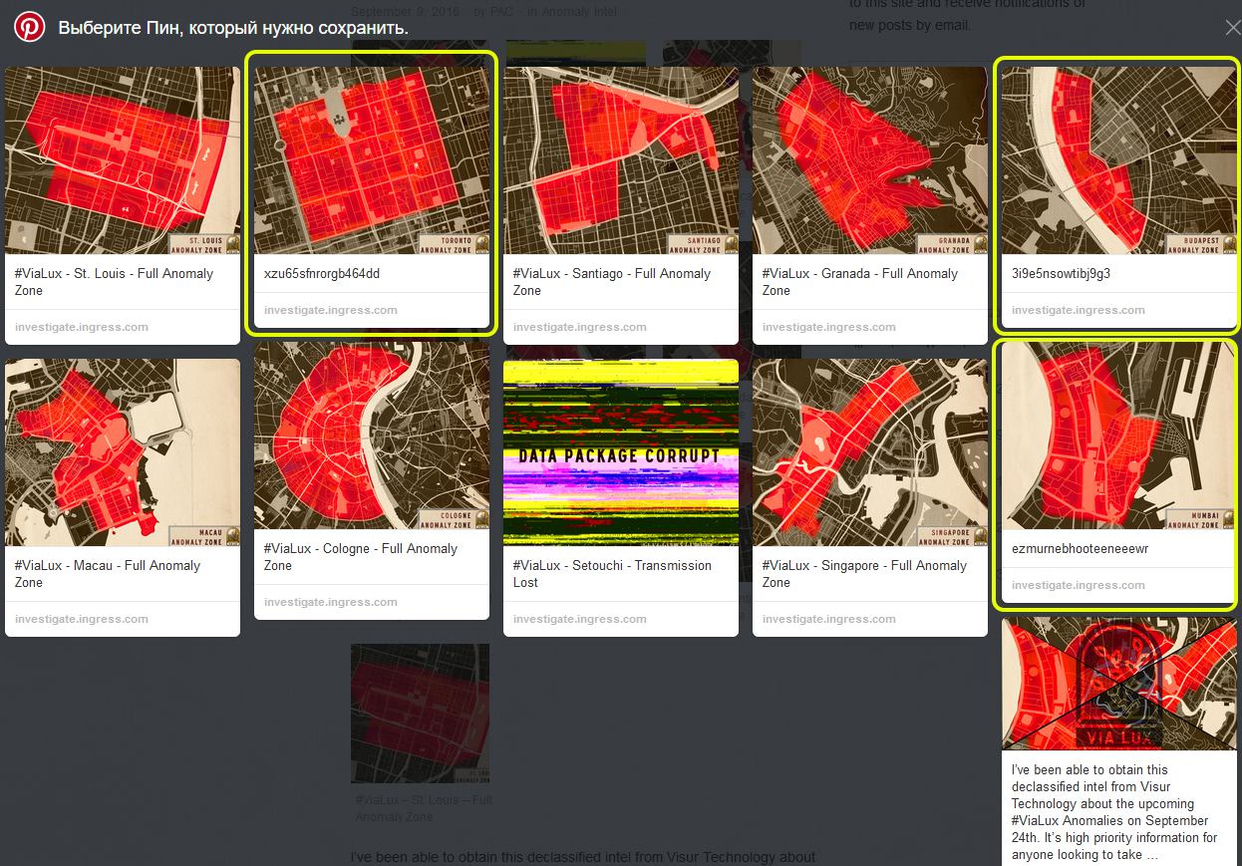Image resolution: width=1242 pixels, height=866 pixels.
Task: Click '#ViaLux - Macau - Full Anomaly Zone' caption
Action: pyautogui.click(x=108, y=574)
